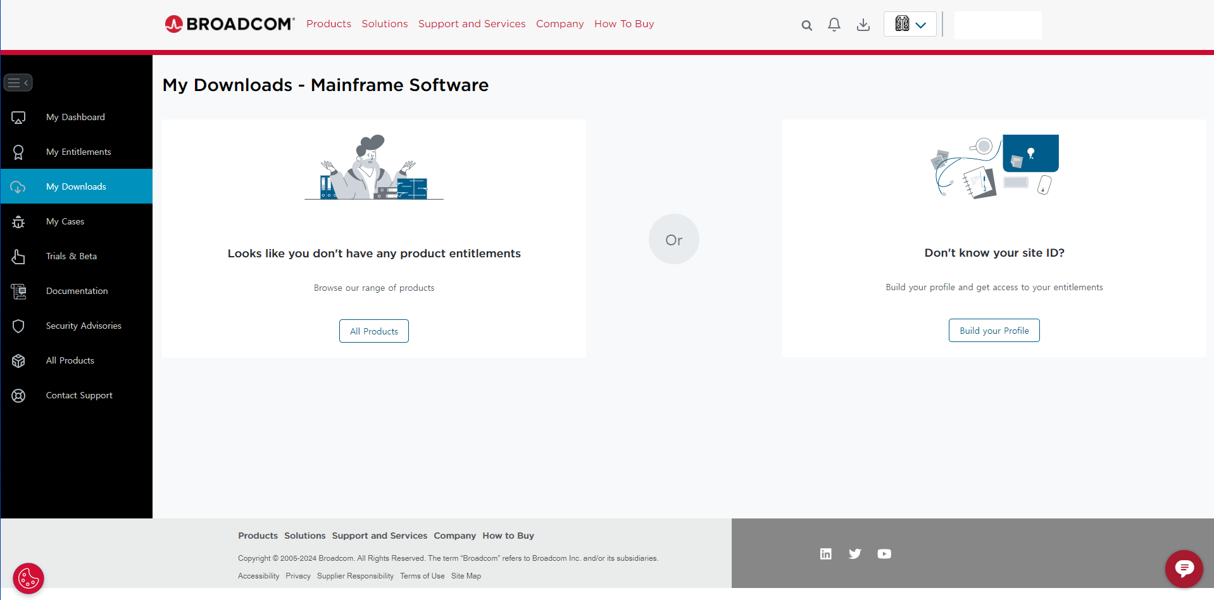Collapse the sidebar with hamburger toggle
The height and width of the screenshot is (600, 1214).
pyautogui.click(x=18, y=83)
